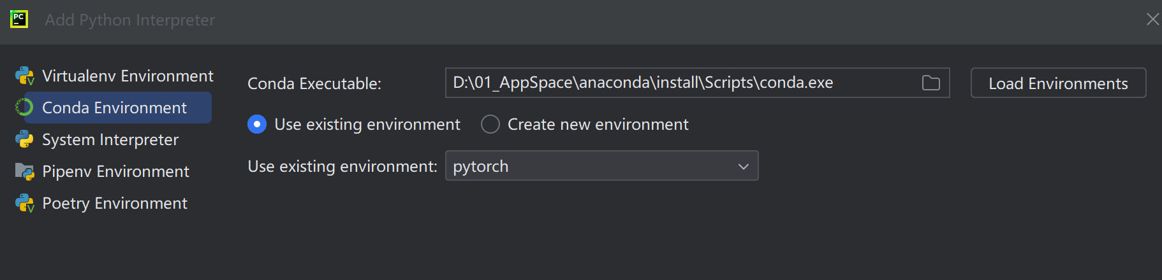Click the Conda Executable label

pyautogui.click(x=314, y=83)
